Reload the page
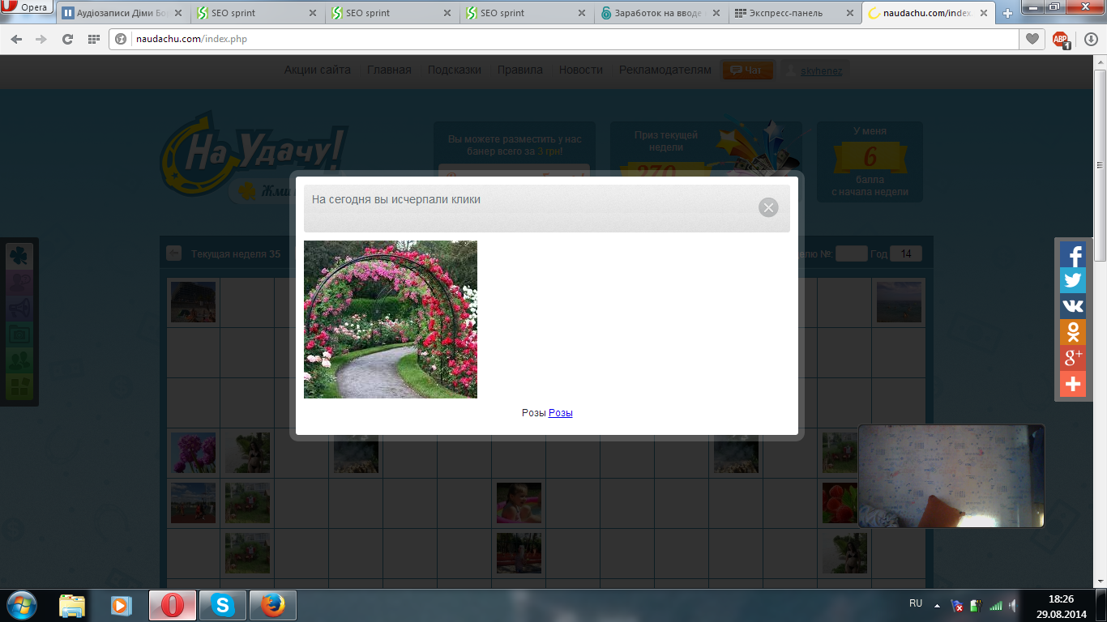1107x622 pixels. click(68, 39)
